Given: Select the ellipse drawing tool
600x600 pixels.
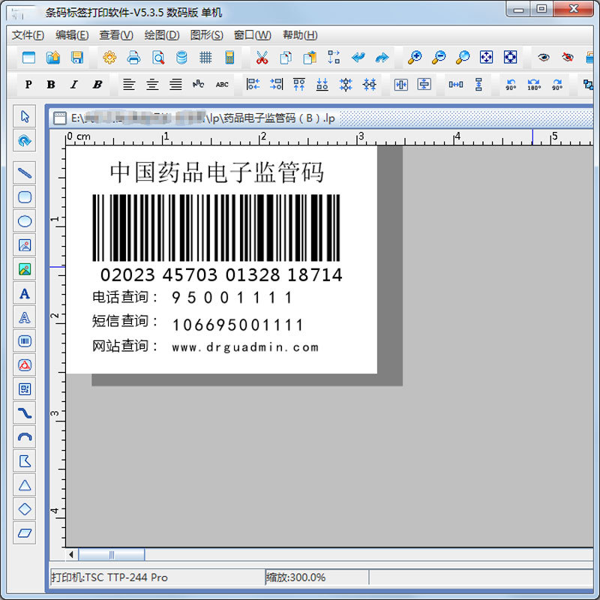Looking at the screenshot, I should [25, 221].
